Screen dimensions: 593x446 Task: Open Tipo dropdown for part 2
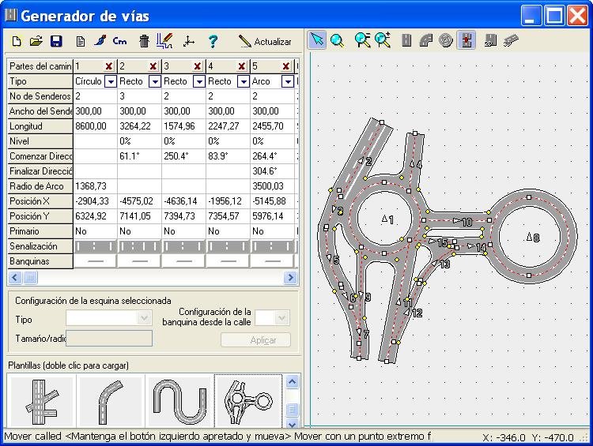tap(155, 81)
